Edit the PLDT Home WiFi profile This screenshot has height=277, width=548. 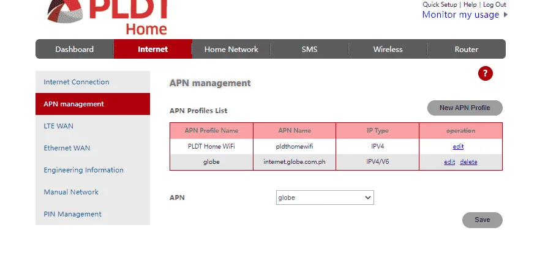458,147
